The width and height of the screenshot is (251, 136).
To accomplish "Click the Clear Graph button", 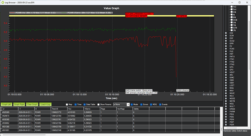I will point(32,104).
